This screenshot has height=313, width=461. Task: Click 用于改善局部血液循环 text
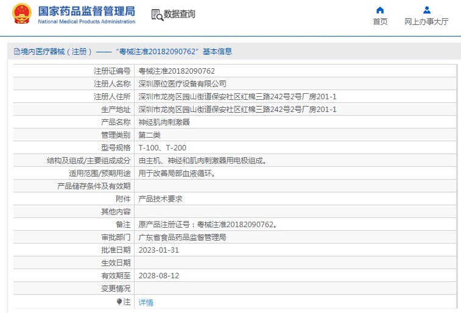coord(177,174)
